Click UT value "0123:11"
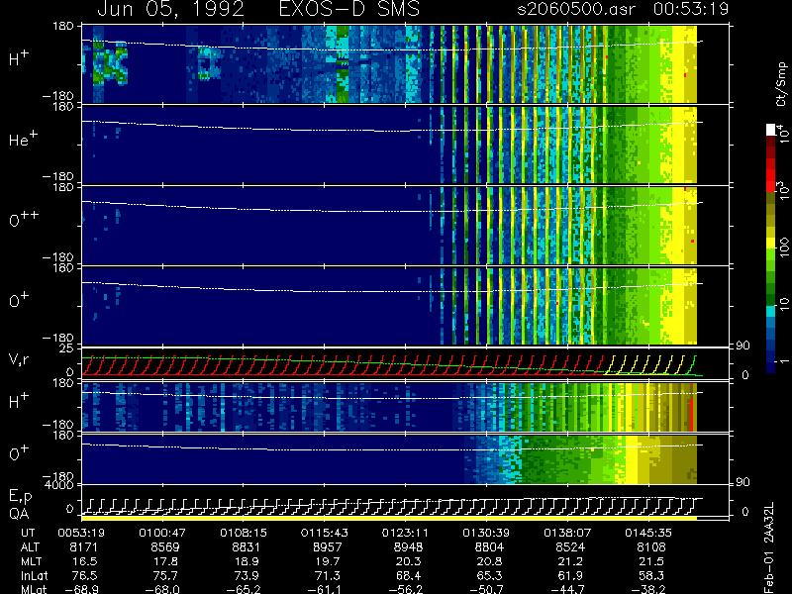This screenshot has width=792, height=594. coord(405,533)
